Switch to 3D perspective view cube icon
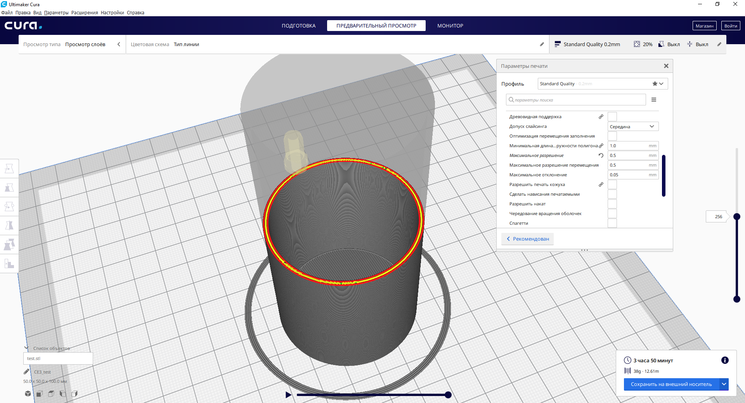 coord(28,394)
